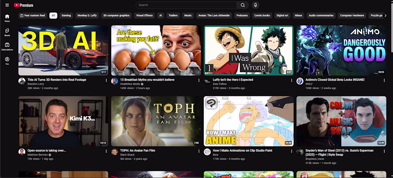Screen dimensions: 393x178
Task: Open Snyder's Man of Steel video title
Action: point(339,152)
